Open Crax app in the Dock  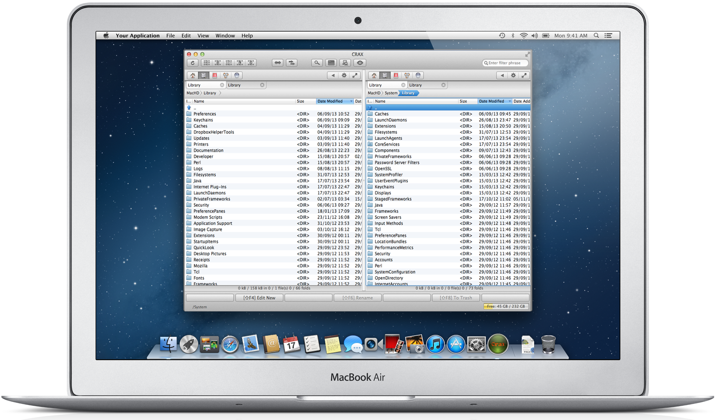click(498, 344)
